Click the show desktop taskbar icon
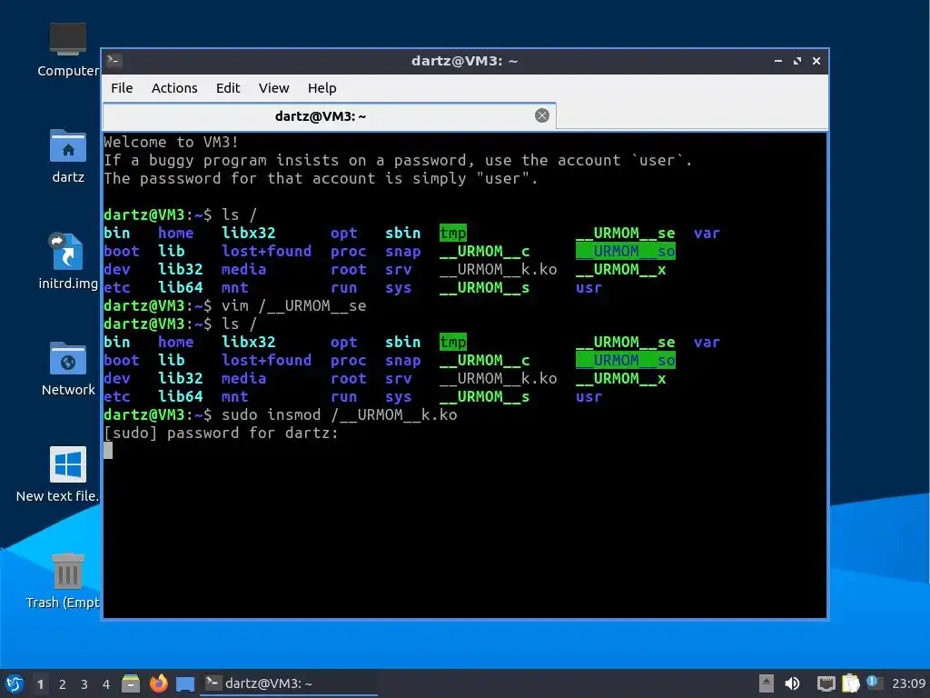This screenshot has height=698, width=930. (x=185, y=684)
